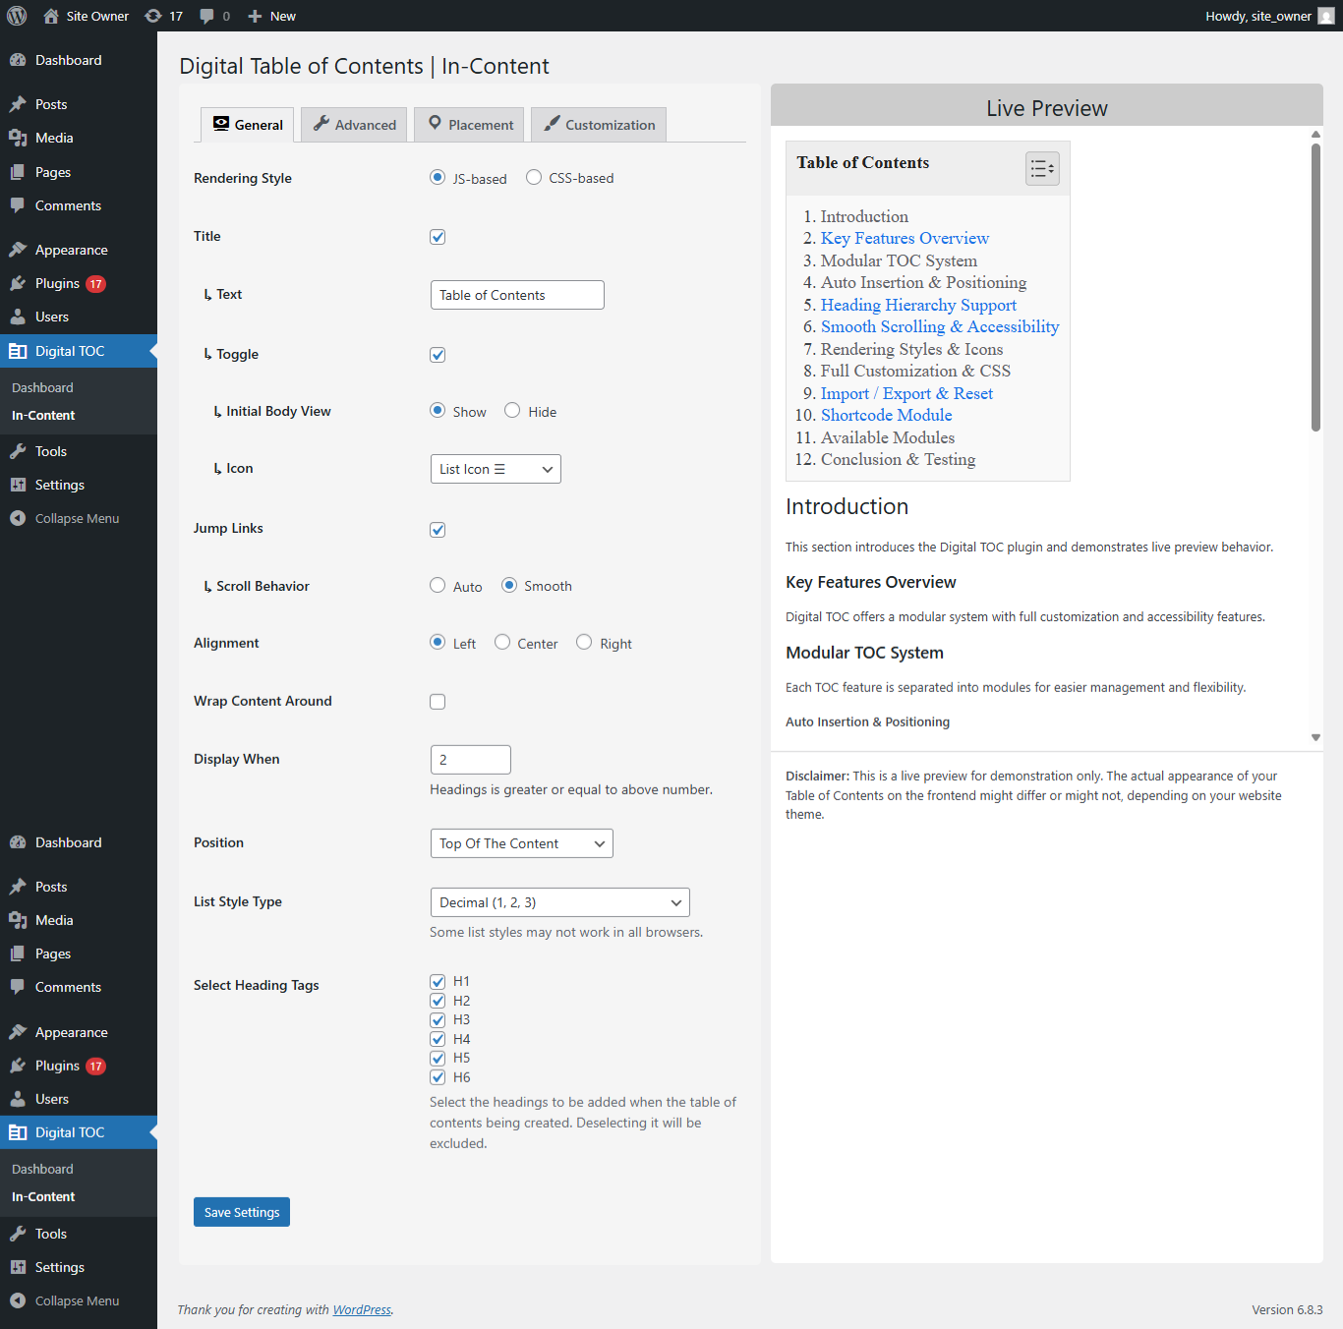The height and width of the screenshot is (1329, 1343).
Task: Click the + New item in admin bar
Action: pos(270,15)
